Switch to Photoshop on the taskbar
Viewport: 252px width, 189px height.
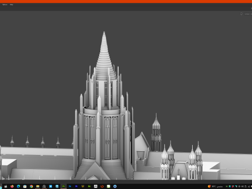pyautogui.click(x=70, y=186)
